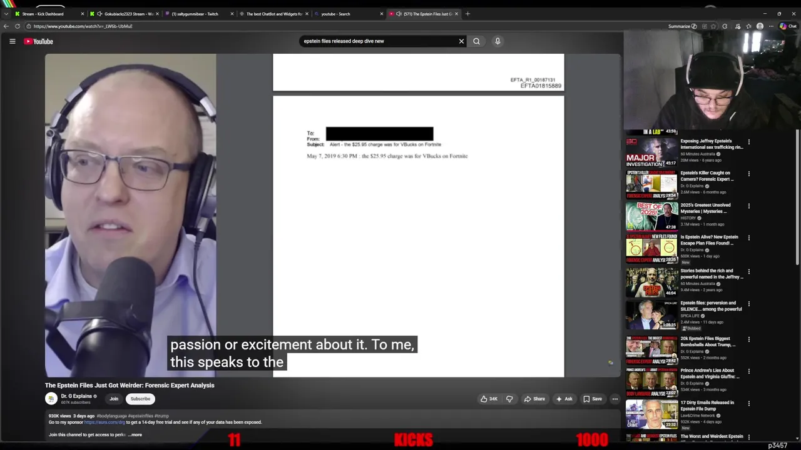801x450 pixels.
Task: Open browser Settings and more menu
Action: [771, 26]
